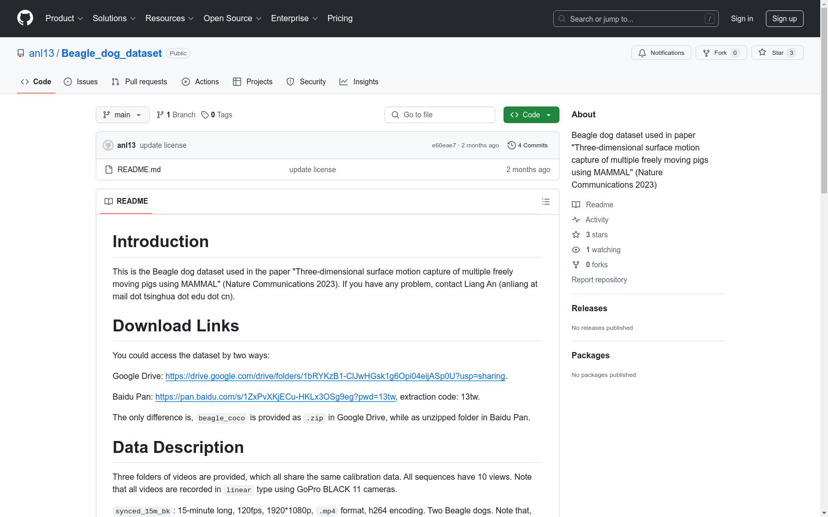This screenshot has width=828, height=517.
Task: Open commit e60eae7
Action: point(444,145)
